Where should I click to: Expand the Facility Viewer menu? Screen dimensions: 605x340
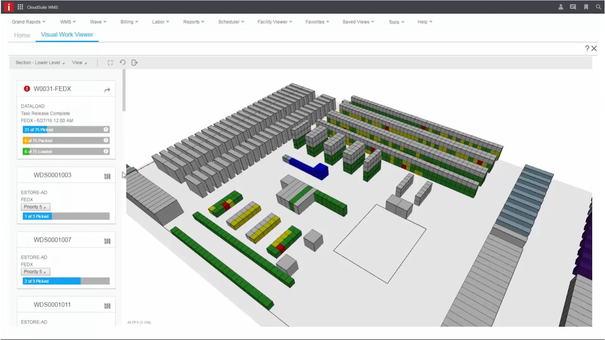click(275, 22)
